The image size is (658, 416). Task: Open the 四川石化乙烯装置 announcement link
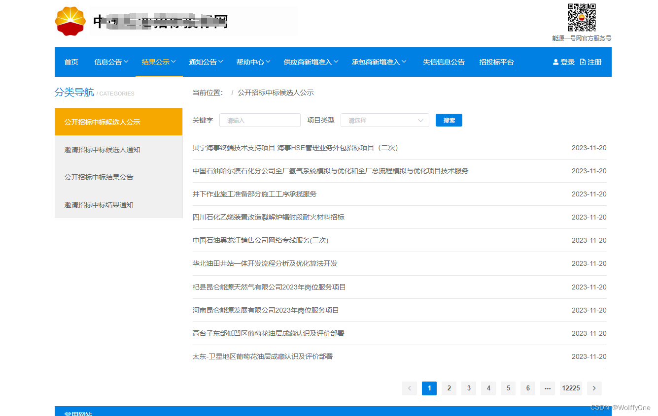[268, 217]
